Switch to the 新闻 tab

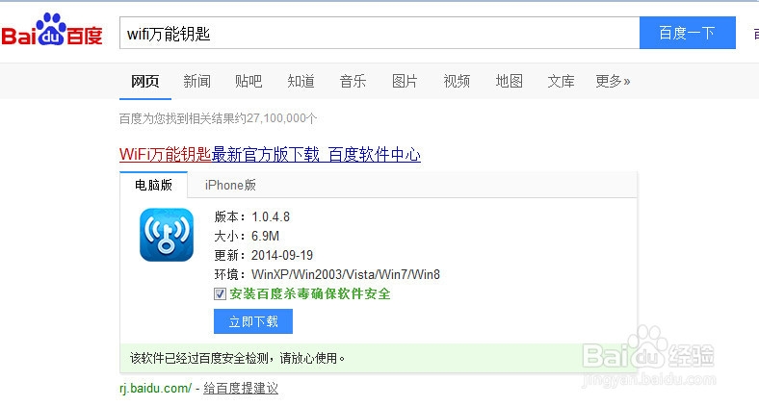point(196,81)
